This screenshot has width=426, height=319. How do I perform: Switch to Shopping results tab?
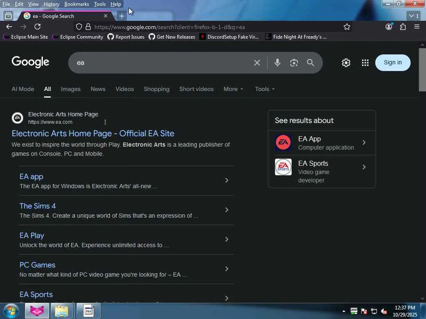[156, 89]
